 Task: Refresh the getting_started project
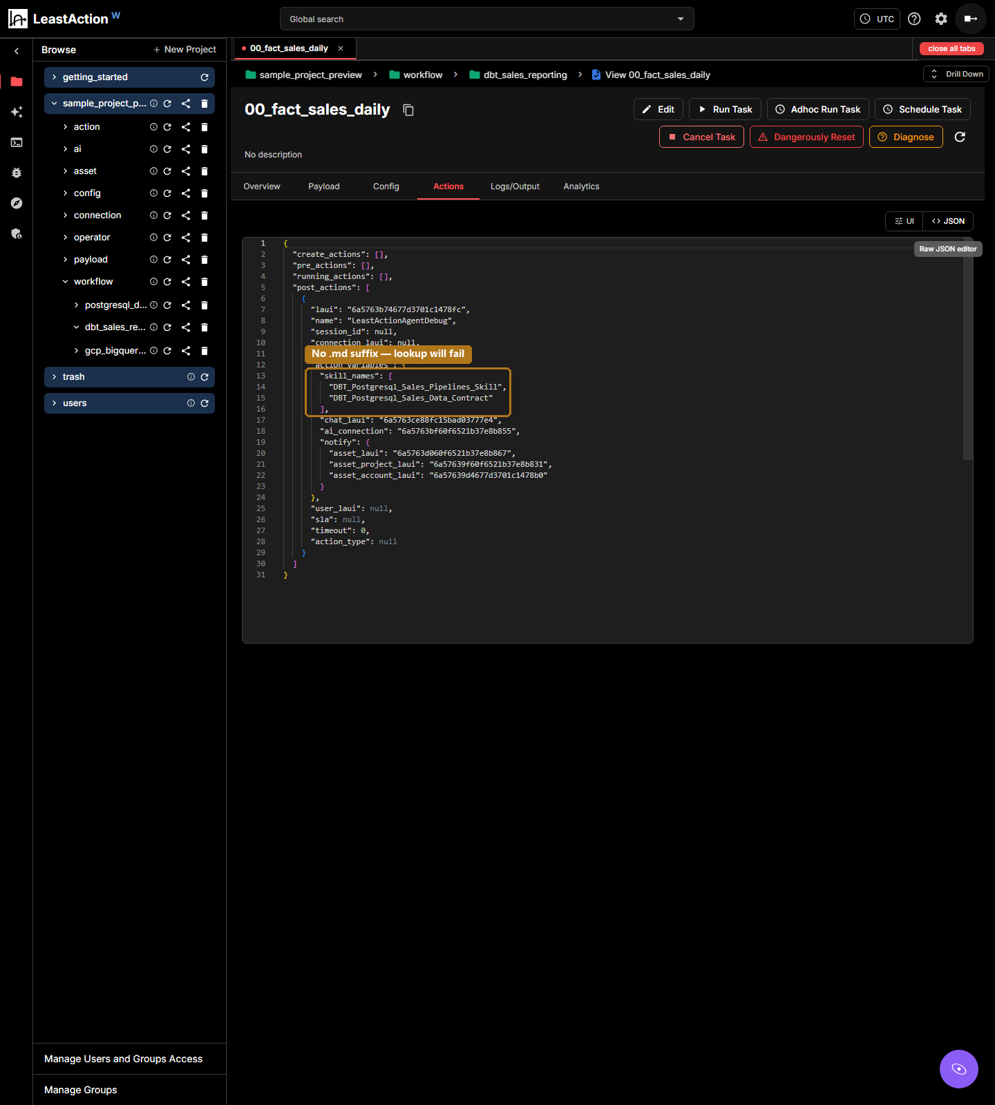[205, 77]
